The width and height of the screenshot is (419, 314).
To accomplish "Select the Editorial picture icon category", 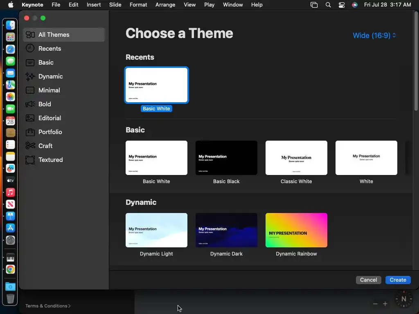I will [30, 118].
